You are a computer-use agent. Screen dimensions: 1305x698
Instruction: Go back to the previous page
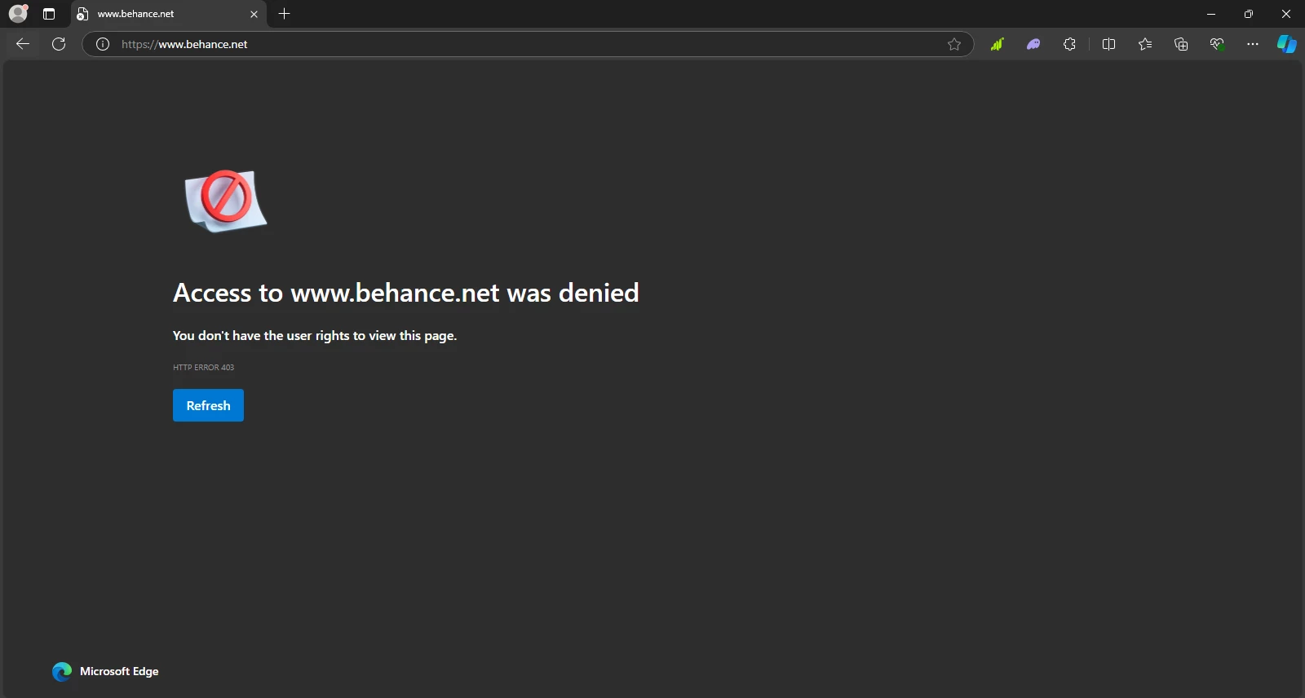coord(23,44)
